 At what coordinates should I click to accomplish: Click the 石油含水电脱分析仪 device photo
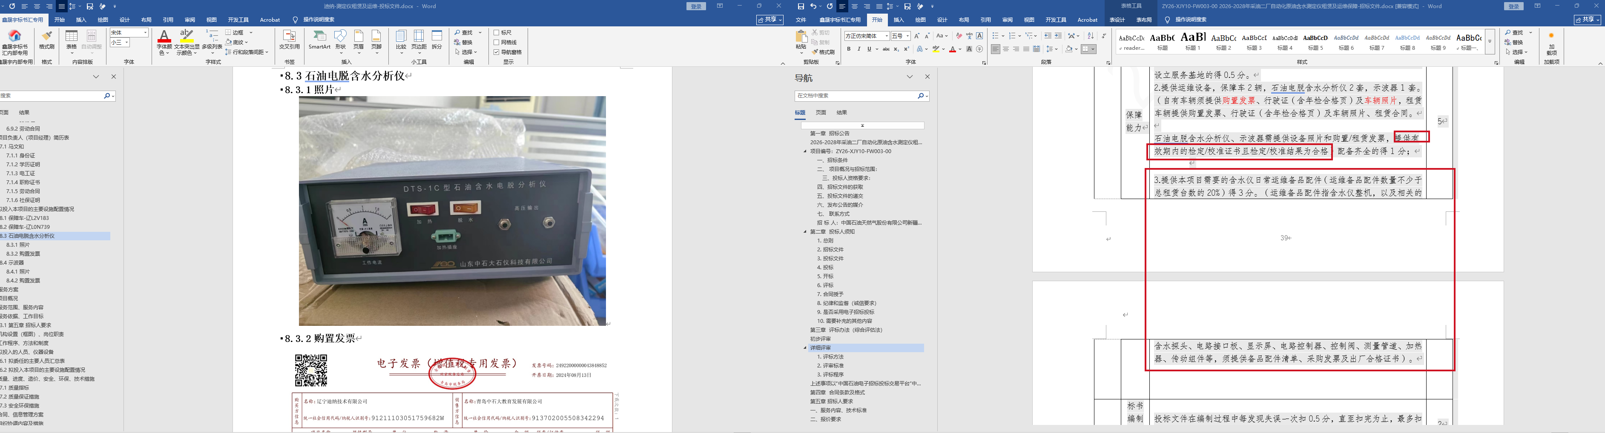coord(452,210)
